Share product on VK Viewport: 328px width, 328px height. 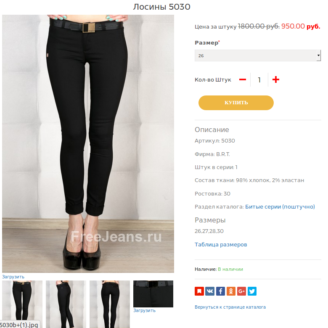pyautogui.click(x=210, y=291)
